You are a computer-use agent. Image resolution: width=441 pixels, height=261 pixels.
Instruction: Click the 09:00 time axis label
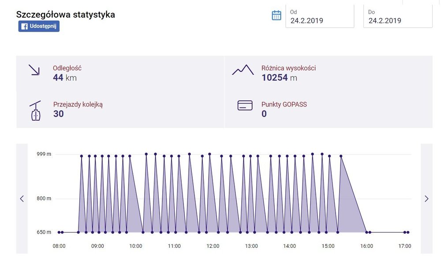click(97, 246)
